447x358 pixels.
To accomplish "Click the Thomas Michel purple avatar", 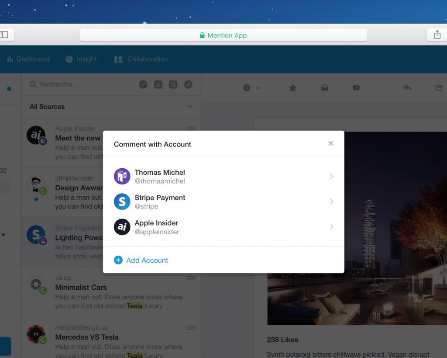I will [122, 176].
